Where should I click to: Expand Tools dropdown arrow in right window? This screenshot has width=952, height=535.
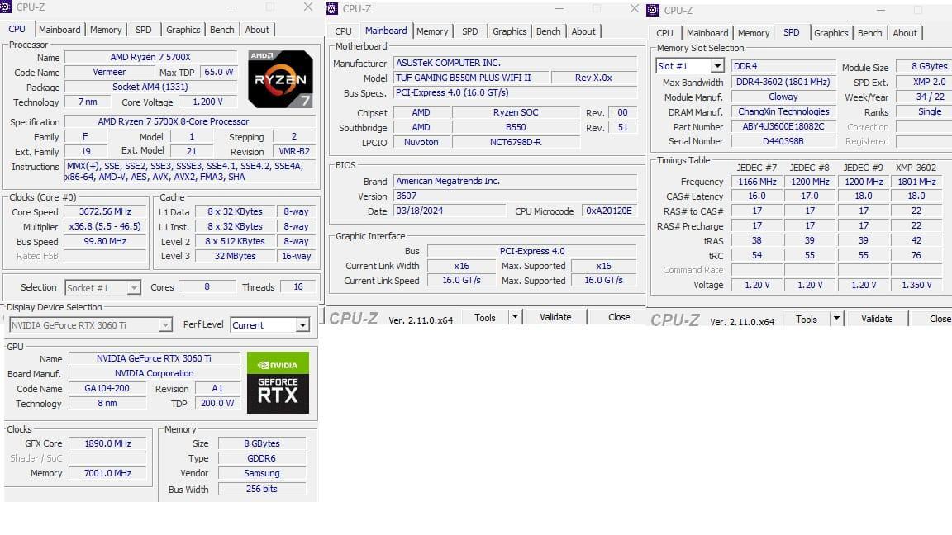836,319
